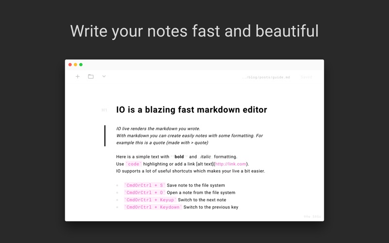Click the 'Write your notes fast and beautiful' headline
The image size is (389, 243).
(194, 31)
